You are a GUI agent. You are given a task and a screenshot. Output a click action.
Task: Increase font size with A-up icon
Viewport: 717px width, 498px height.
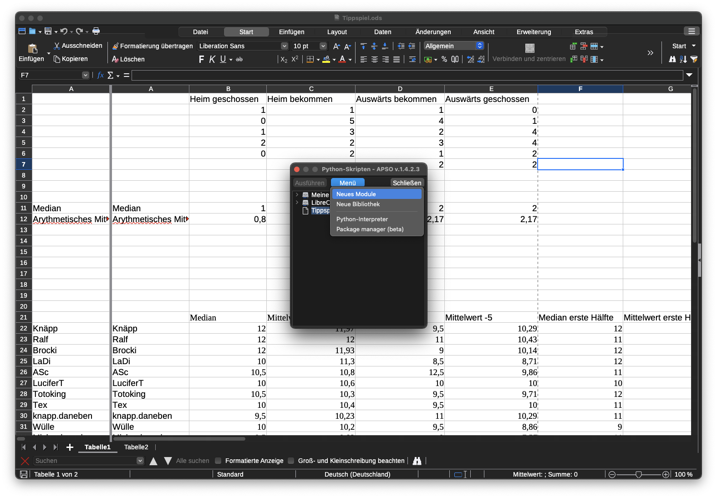point(336,46)
